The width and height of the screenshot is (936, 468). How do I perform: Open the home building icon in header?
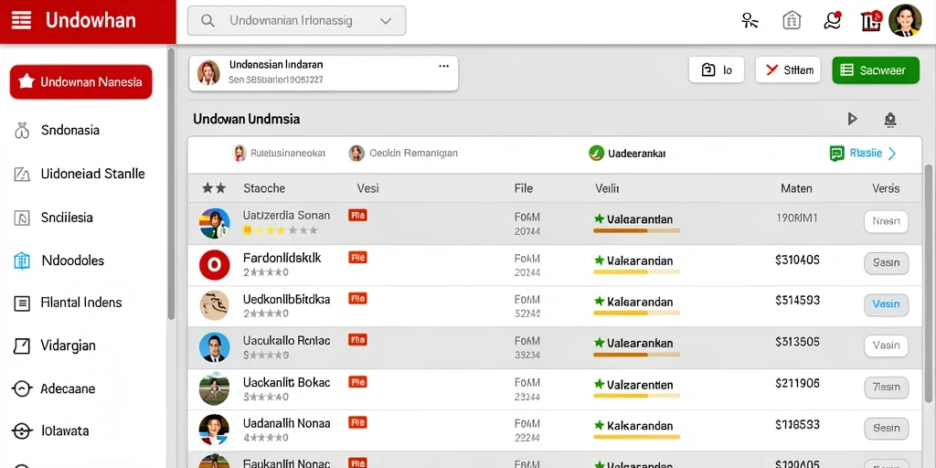click(x=792, y=21)
